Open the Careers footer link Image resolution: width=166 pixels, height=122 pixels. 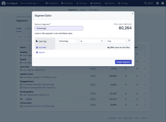[x=144, y=118]
